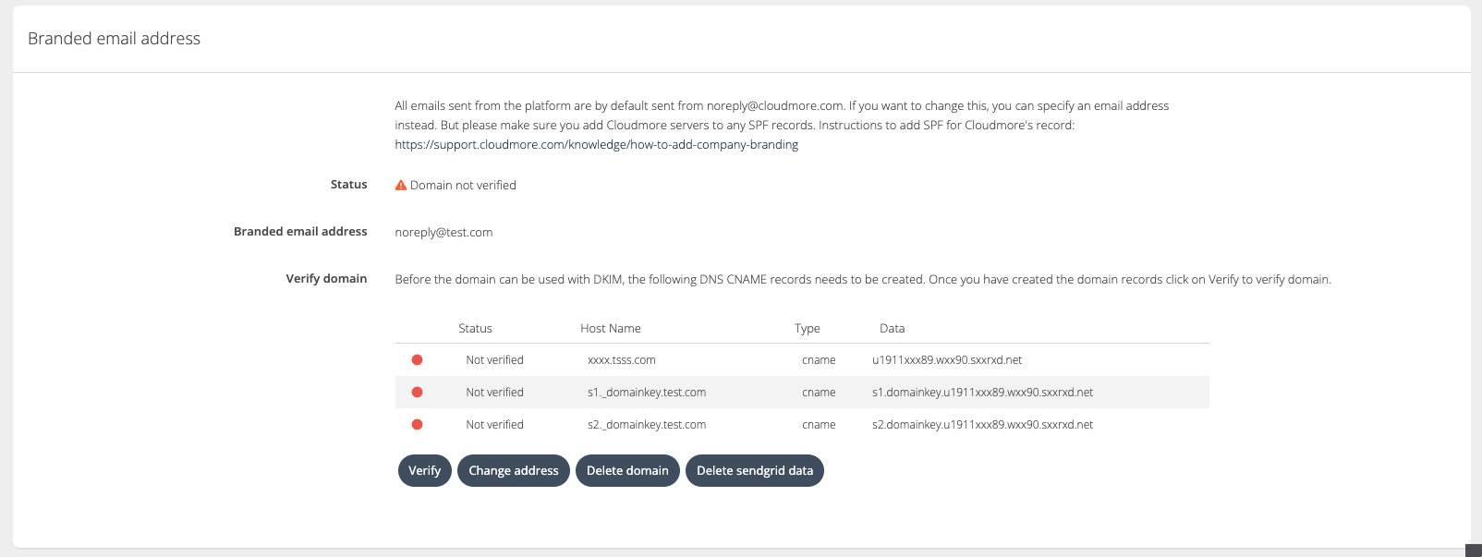Select host name s1._domainkey.test.com
The height and width of the screenshot is (557, 1482).
tap(646, 393)
